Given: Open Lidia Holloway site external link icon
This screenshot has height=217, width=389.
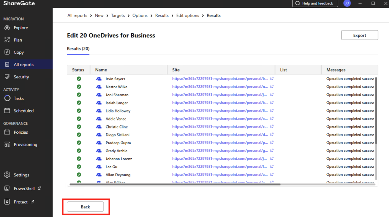Looking at the screenshot, I should (x=272, y=110).
